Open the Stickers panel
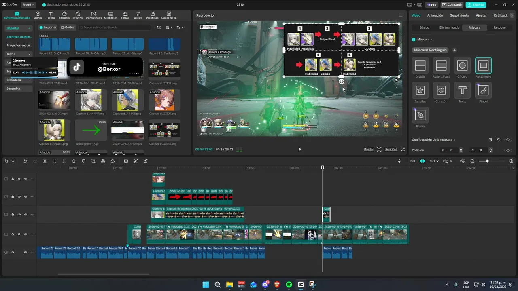Screen dimensions: 518x291 point(64,16)
